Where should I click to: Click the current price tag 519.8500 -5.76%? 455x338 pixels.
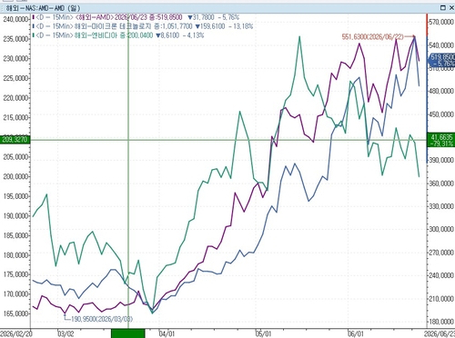point(442,60)
